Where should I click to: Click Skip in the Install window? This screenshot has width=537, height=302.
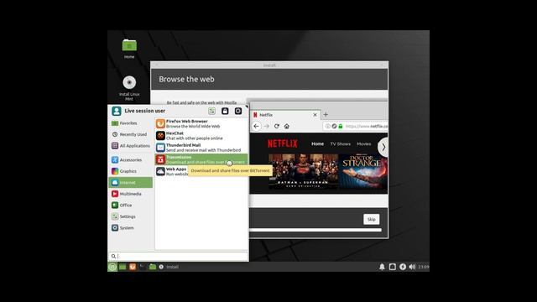tap(371, 220)
